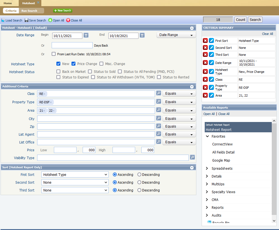Open the Class Equals operator dropdown
This screenshot has width=279, height=230.
coord(179,94)
